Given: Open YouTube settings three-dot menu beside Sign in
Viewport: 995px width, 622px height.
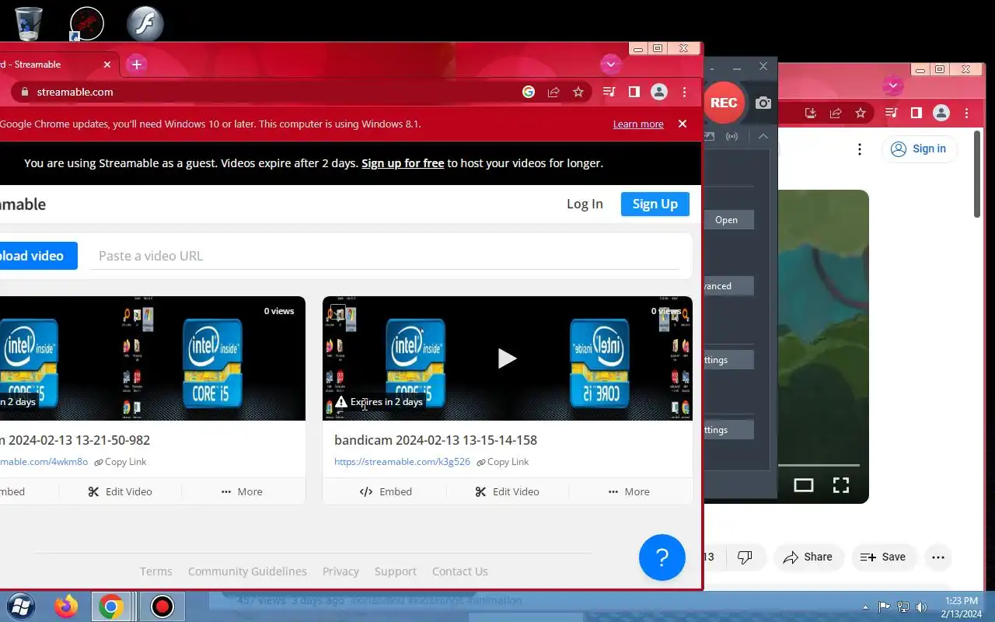Looking at the screenshot, I should [860, 149].
